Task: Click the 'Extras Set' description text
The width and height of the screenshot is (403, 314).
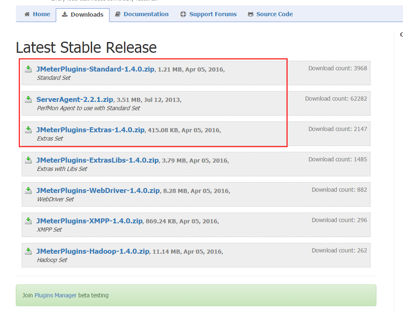Action: 50,138
